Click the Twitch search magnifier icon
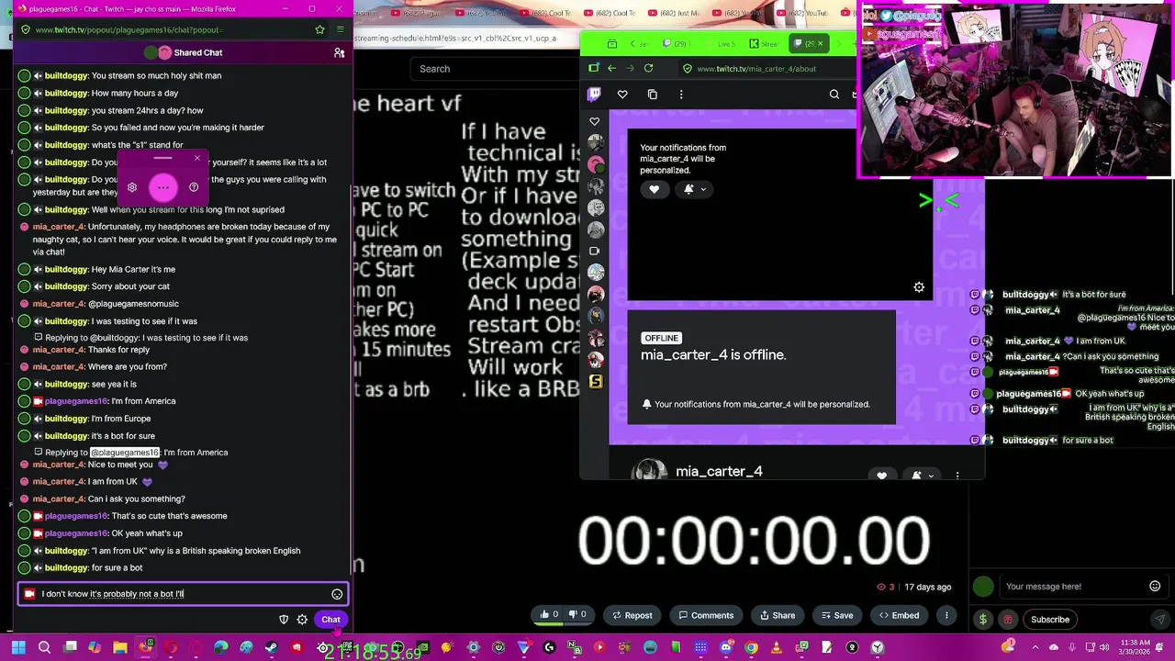The image size is (1175, 661). point(834,94)
